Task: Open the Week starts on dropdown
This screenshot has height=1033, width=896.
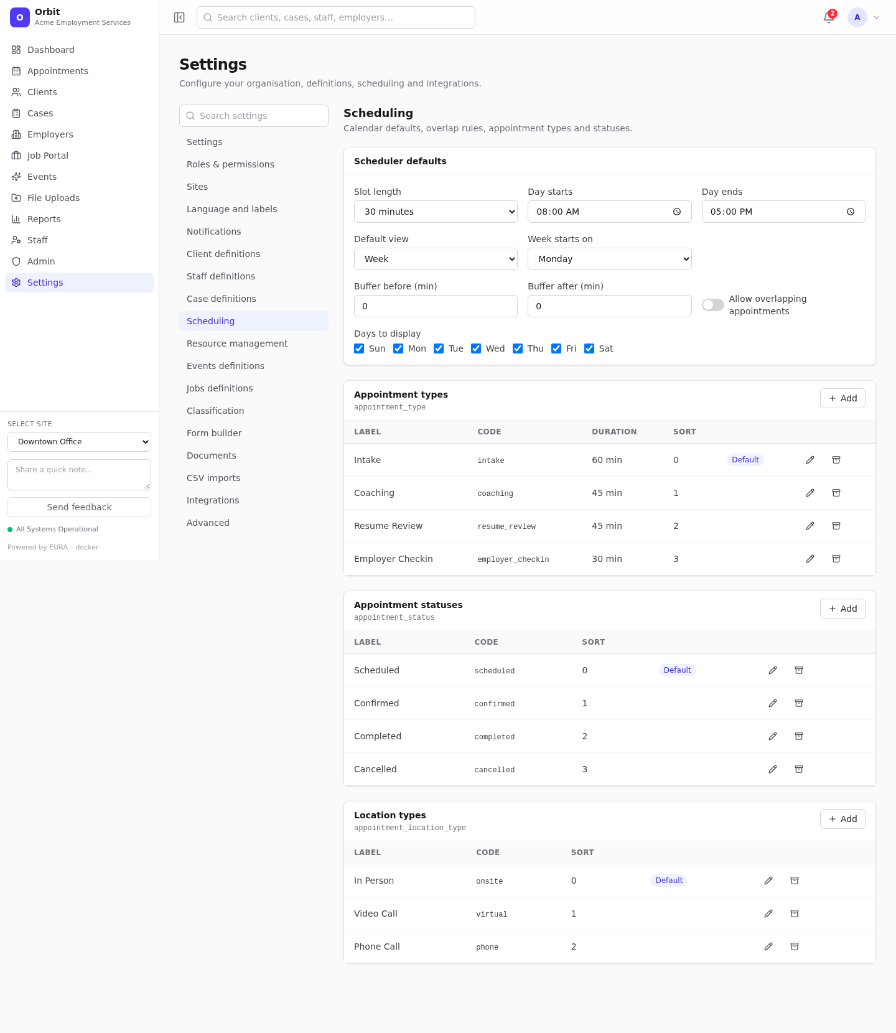Action: 610,259
